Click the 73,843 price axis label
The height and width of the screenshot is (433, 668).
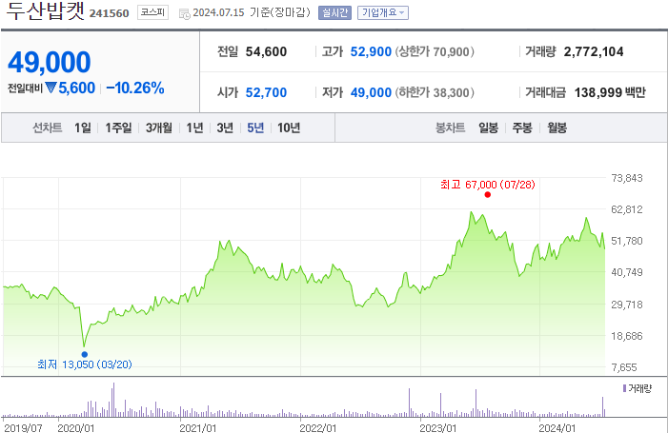tap(627, 178)
